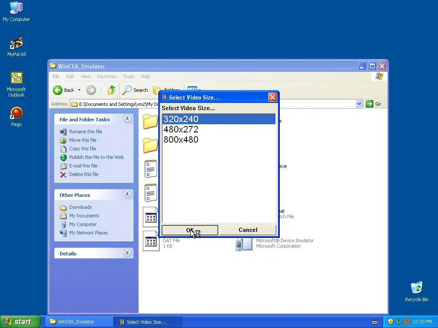Click the orange magnifier tray icon
The height and width of the screenshot is (328, 438).
coord(407,322)
